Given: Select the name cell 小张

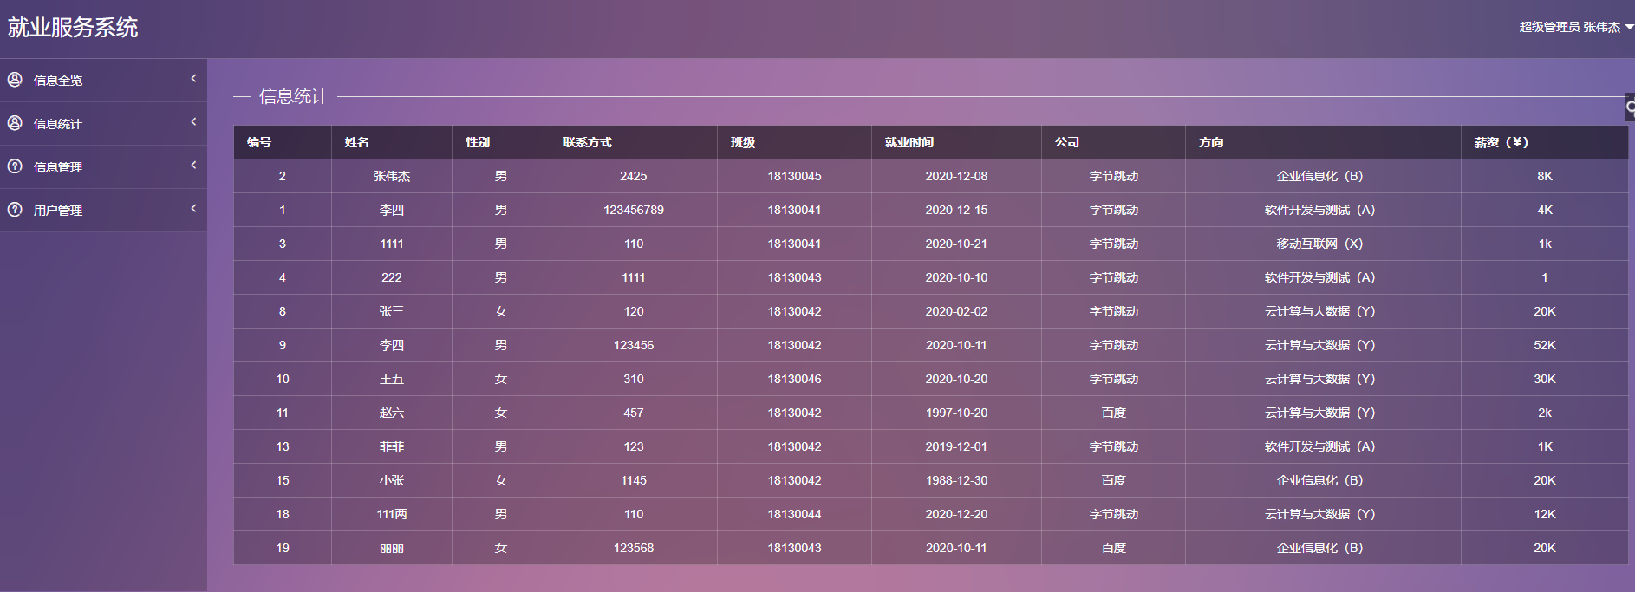Looking at the screenshot, I should (392, 480).
